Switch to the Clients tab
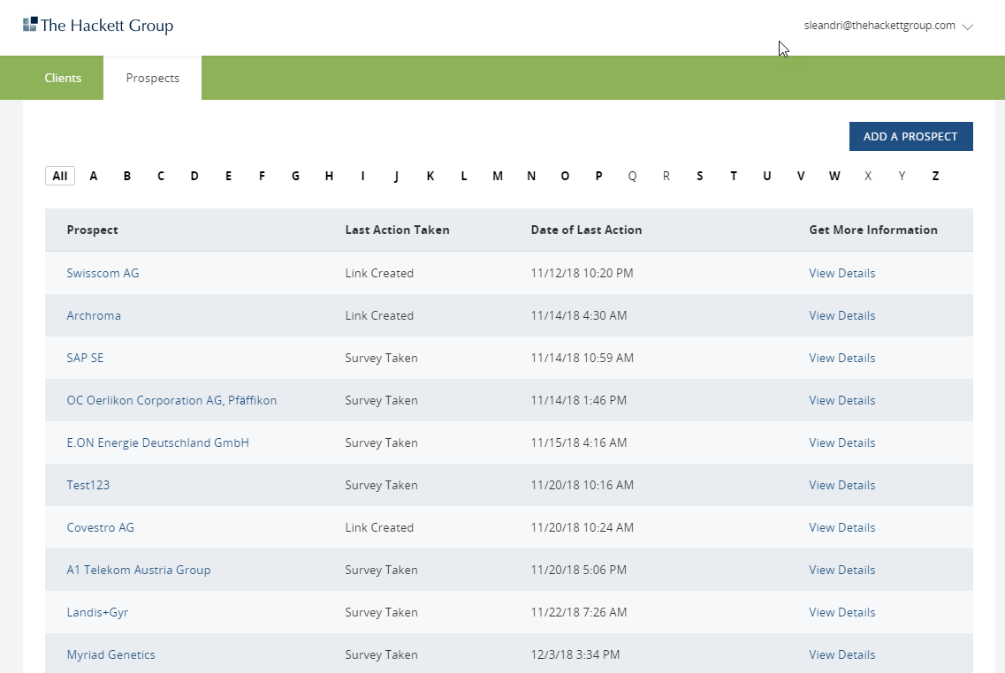This screenshot has width=1005, height=673. click(x=63, y=78)
